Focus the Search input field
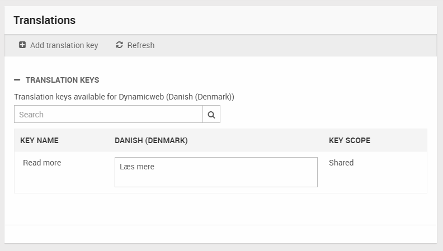Viewport: 443px width, 251px height. [109, 115]
